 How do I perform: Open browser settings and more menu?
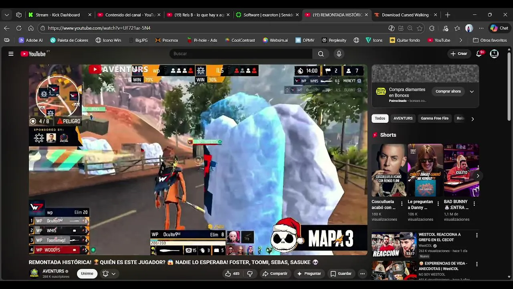(481, 28)
